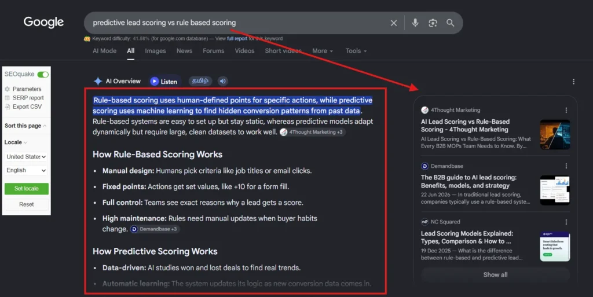Start voice search with the microphone icon
This screenshot has width=593, height=297.
point(415,23)
